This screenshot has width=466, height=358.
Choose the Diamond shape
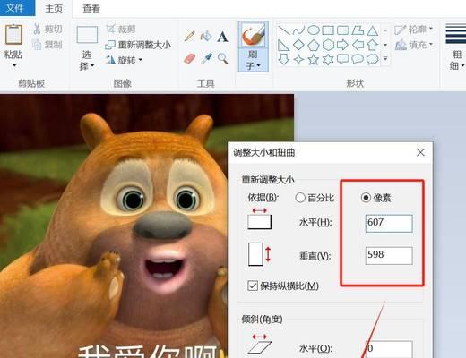pos(298,45)
